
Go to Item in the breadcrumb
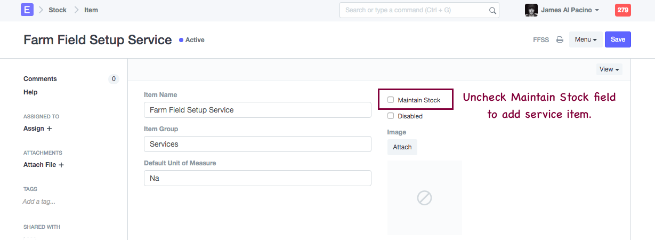pos(91,10)
